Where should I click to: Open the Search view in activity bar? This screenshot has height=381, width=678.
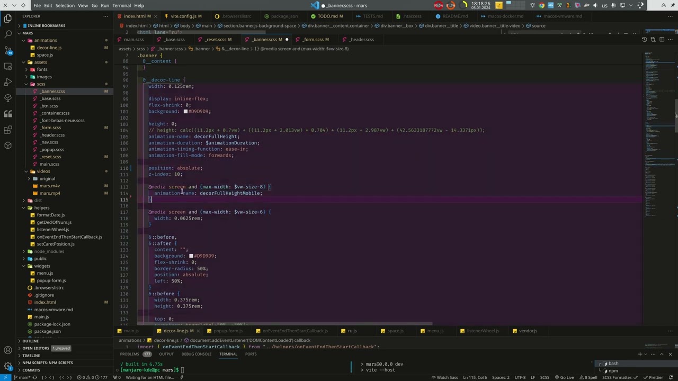pyautogui.click(x=8, y=34)
